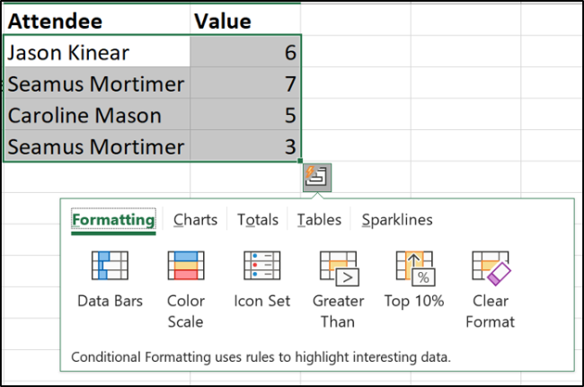The width and height of the screenshot is (584, 387).
Task: Switch to the Formatting tab
Action: [x=113, y=220]
